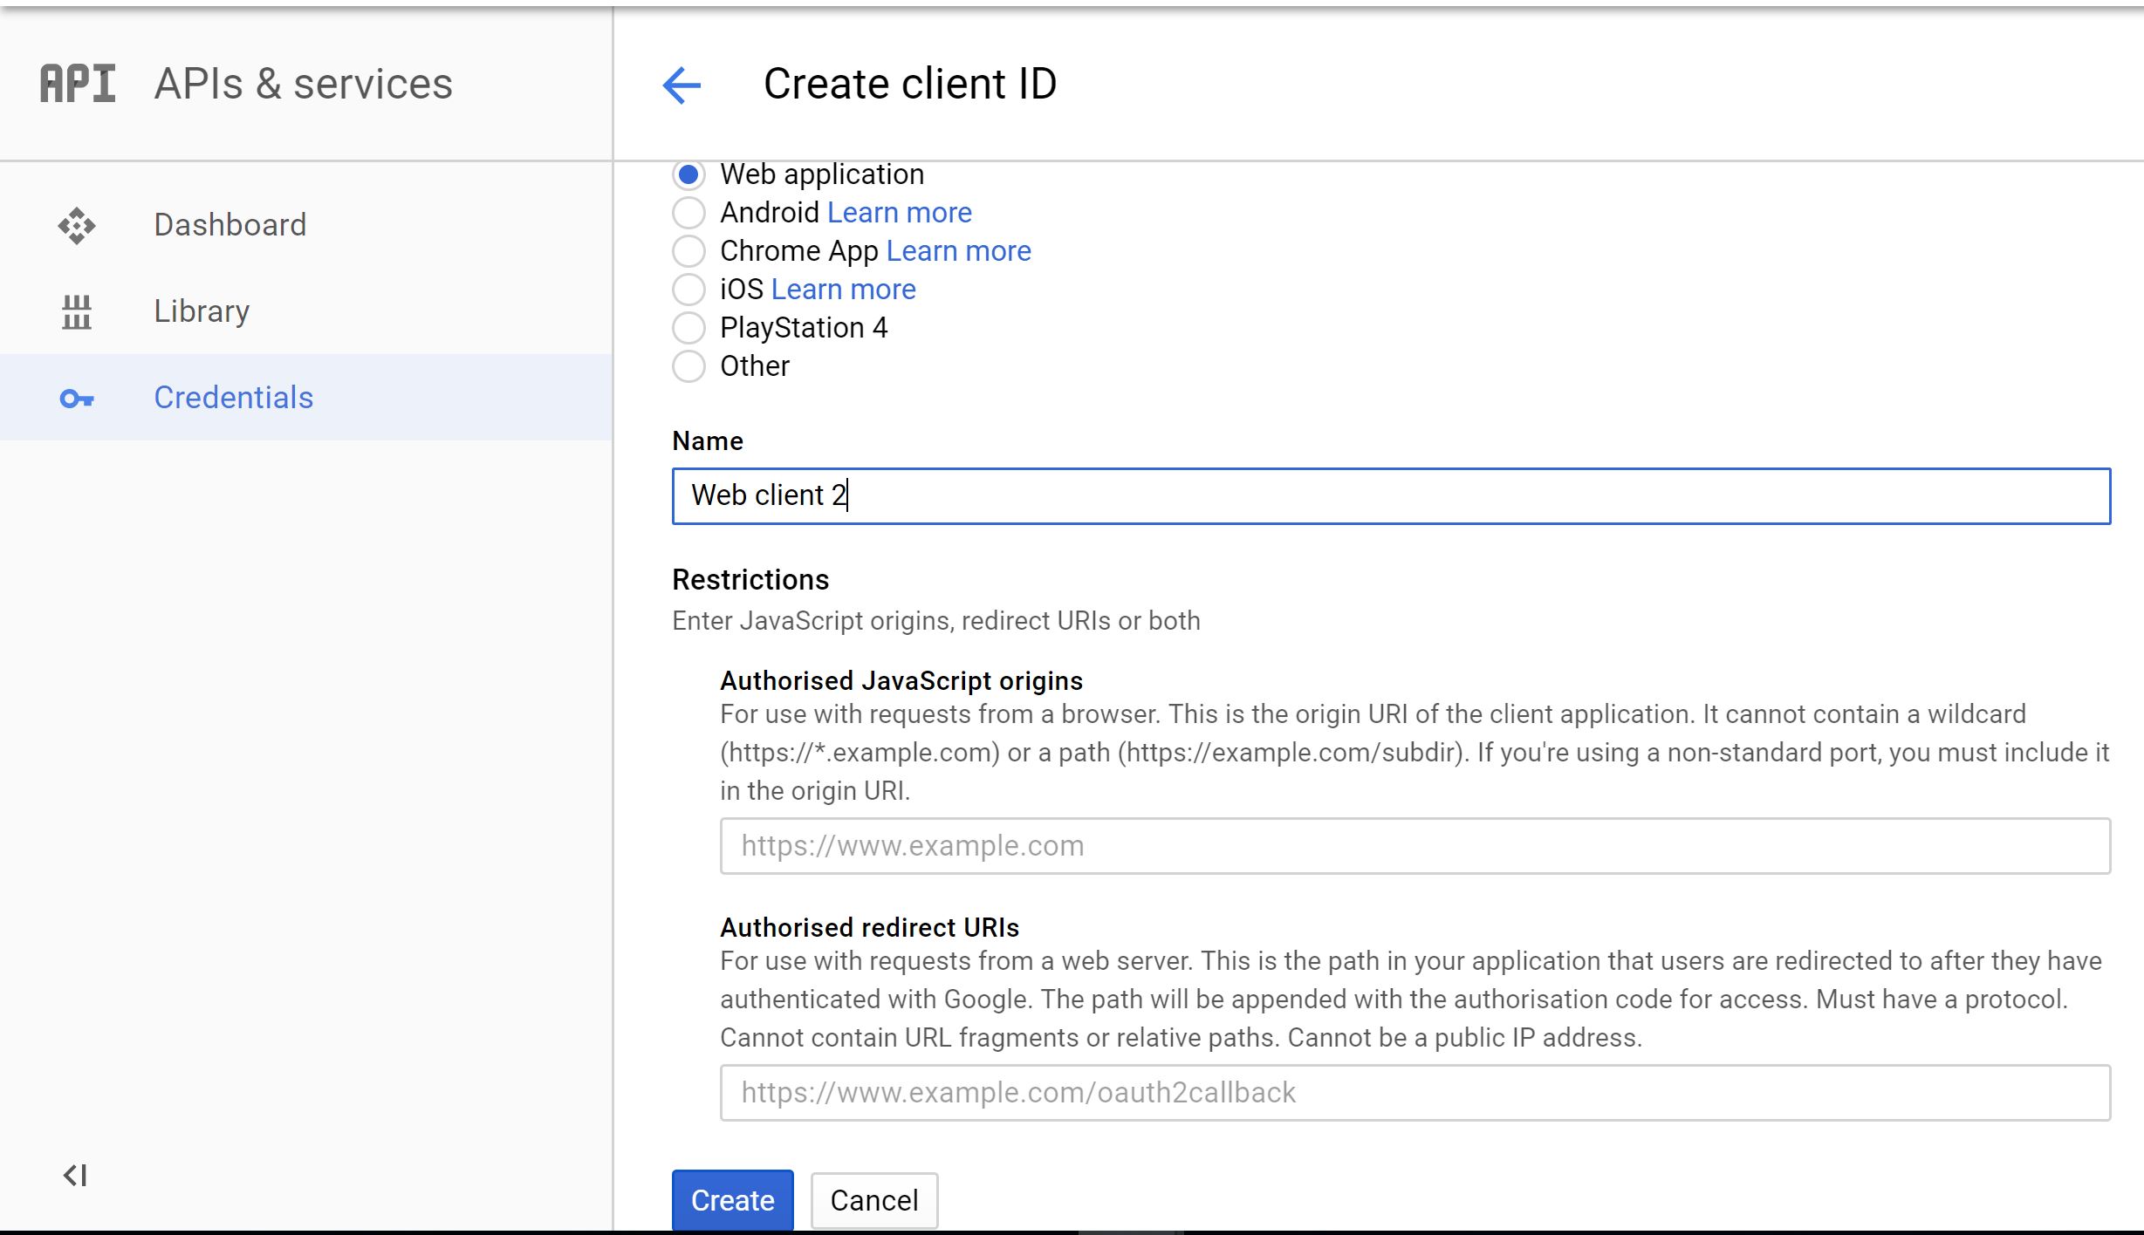Open the Dashboard menu item

click(230, 225)
